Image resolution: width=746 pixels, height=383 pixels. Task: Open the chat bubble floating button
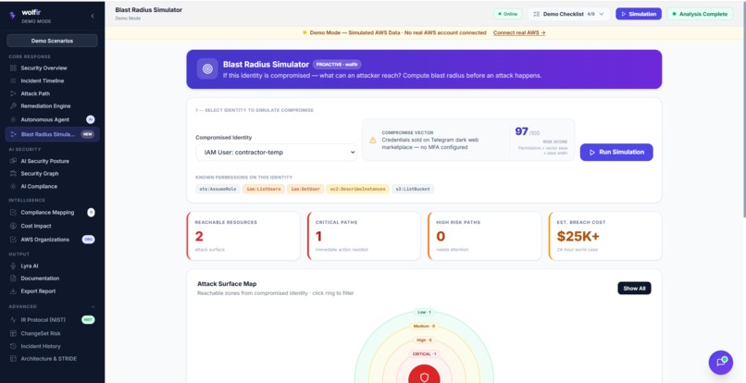(720, 363)
